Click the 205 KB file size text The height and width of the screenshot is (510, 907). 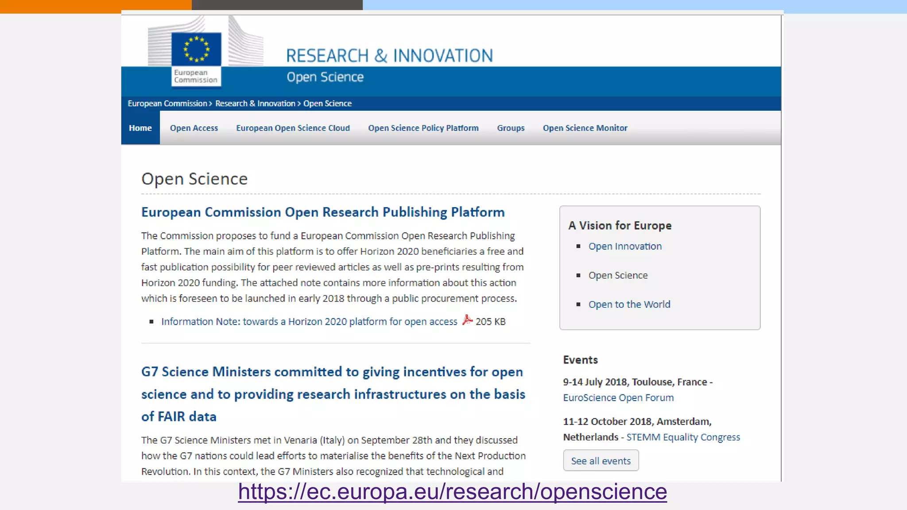point(491,321)
